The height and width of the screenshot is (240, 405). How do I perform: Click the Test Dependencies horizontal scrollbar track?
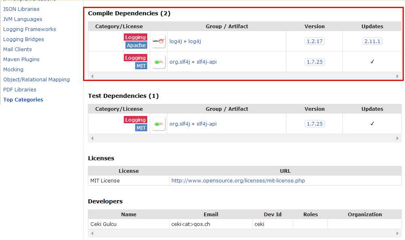click(x=244, y=139)
